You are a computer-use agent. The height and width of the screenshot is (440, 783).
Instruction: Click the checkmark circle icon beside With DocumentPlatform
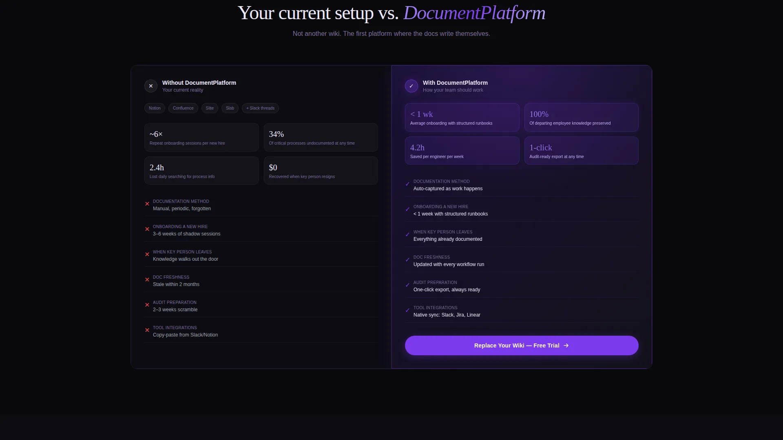[411, 86]
